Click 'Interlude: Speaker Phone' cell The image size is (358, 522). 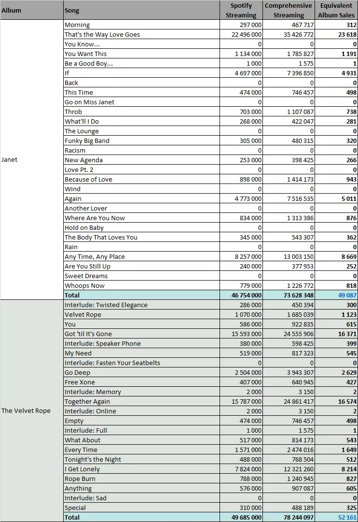(x=141, y=343)
